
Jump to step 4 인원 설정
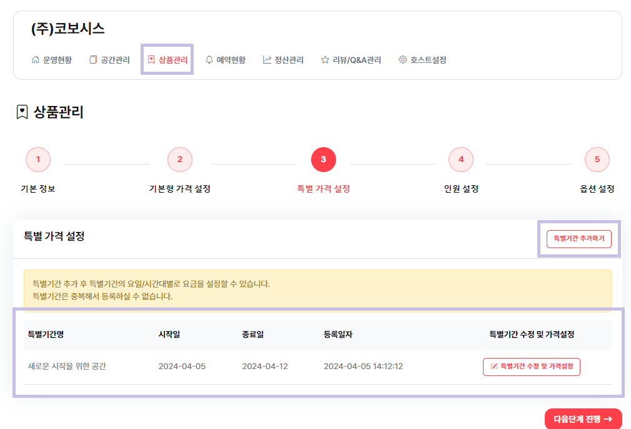coord(461,160)
